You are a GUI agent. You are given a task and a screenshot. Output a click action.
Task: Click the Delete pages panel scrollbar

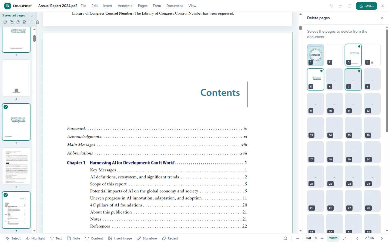coord(387,81)
